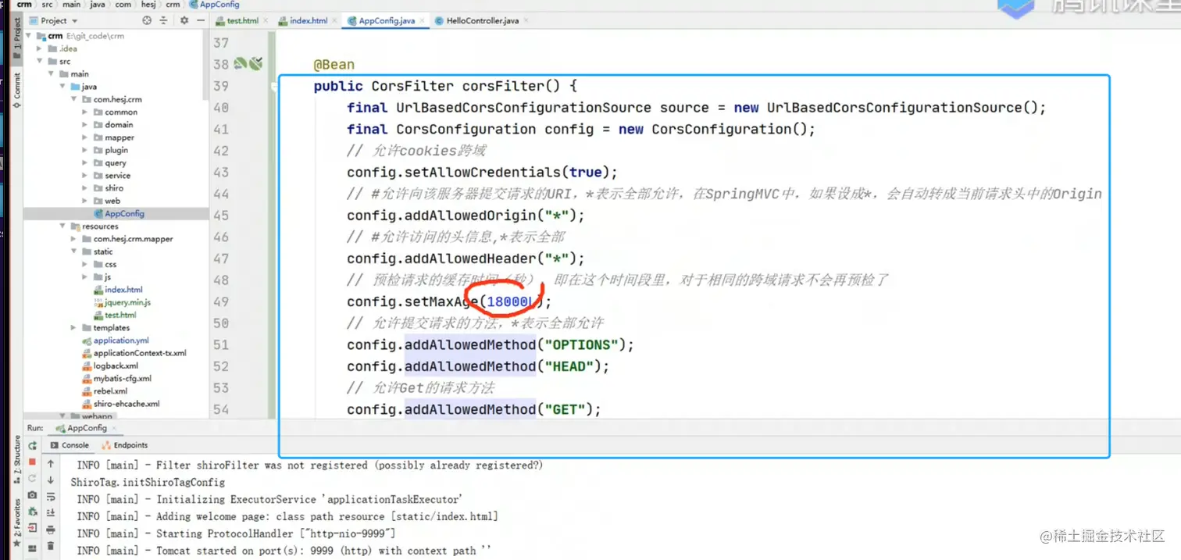
Task: Click the bug-style update icon in Run toolbar
Action: 32,512
